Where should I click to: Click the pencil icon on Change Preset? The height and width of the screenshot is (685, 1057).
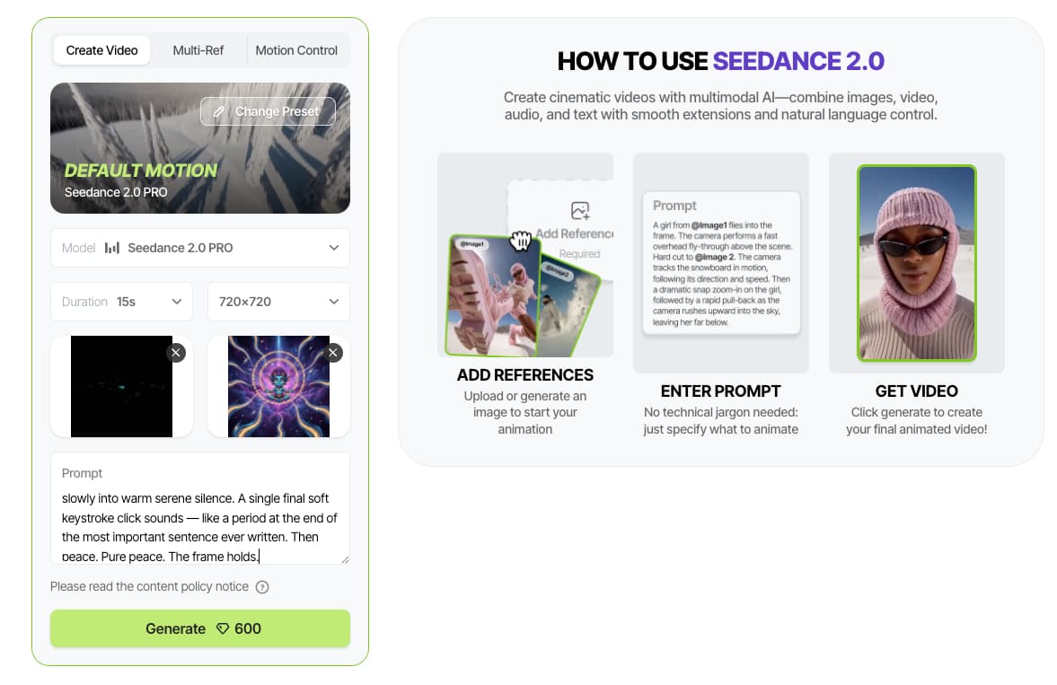tap(219, 111)
